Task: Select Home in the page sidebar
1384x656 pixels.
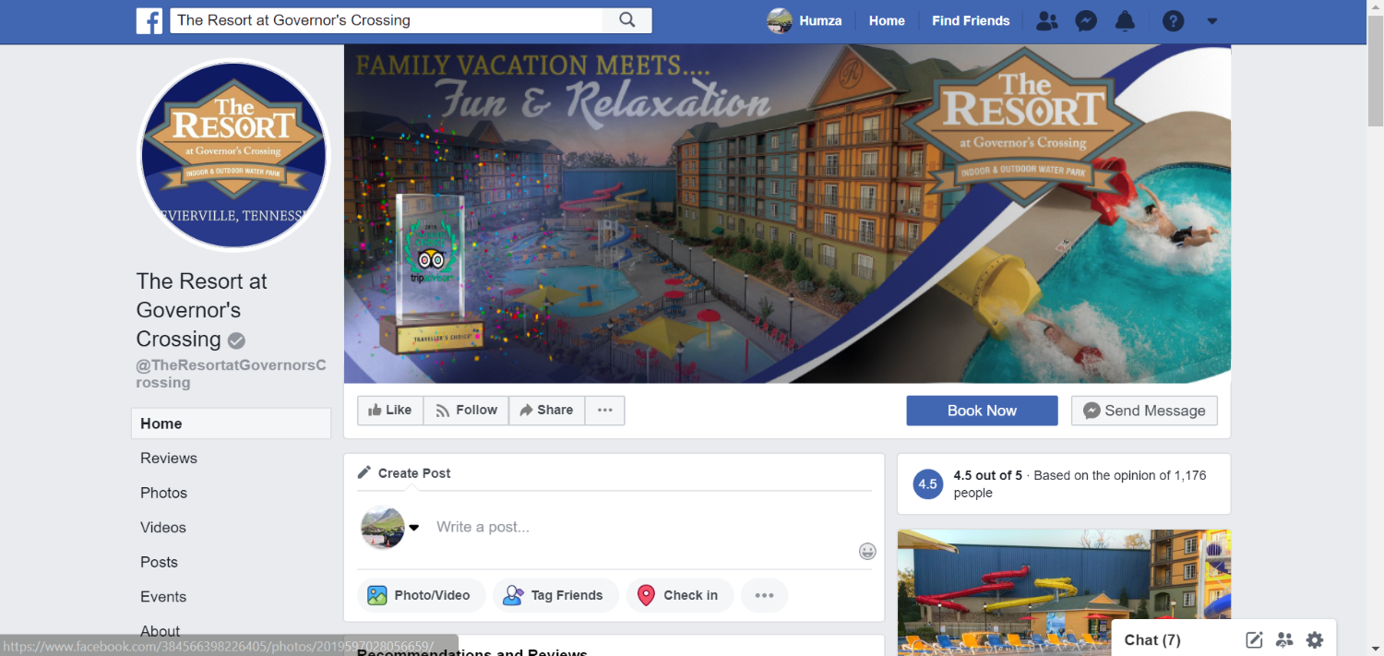Action: (x=231, y=423)
